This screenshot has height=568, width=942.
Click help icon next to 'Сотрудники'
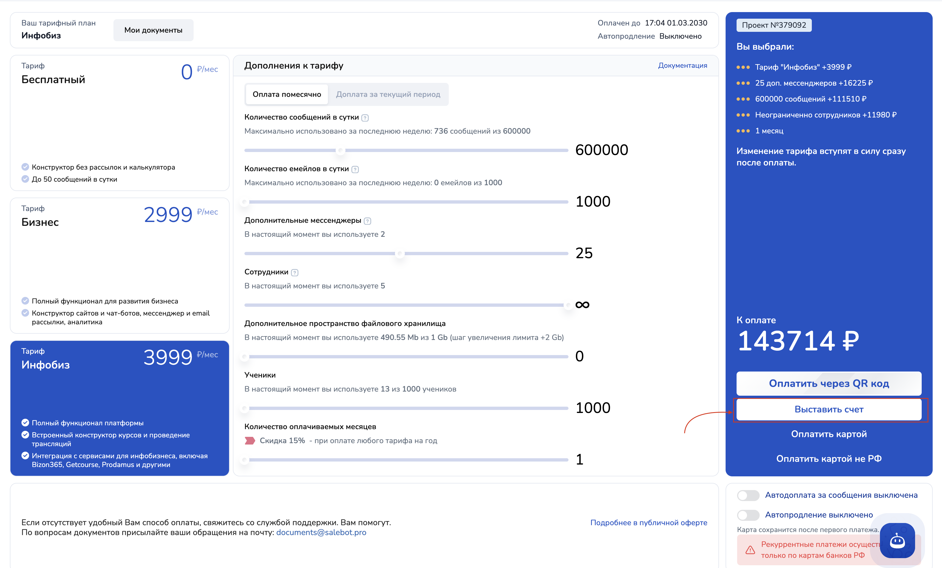click(294, 272)
